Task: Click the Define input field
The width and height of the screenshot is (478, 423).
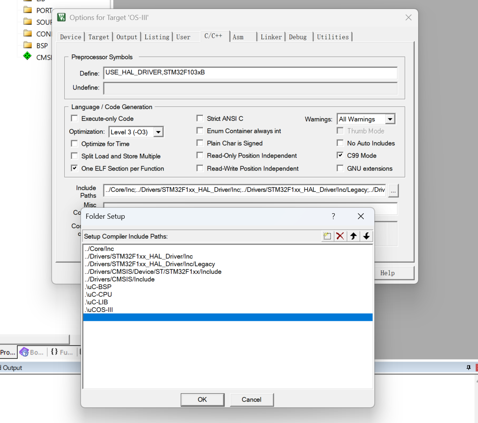Action: pos(250,73)
